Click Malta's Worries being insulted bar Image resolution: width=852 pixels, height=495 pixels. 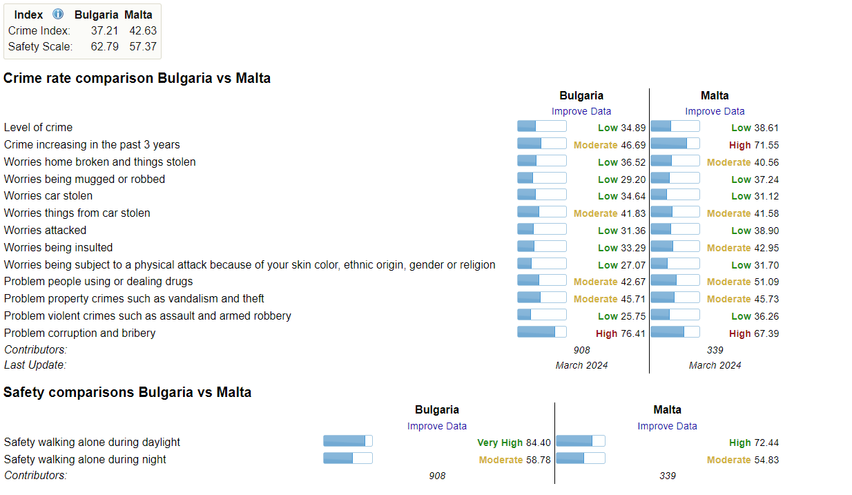pos(675,246)
